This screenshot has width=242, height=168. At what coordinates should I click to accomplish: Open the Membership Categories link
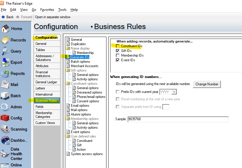[x=47, y=115]
